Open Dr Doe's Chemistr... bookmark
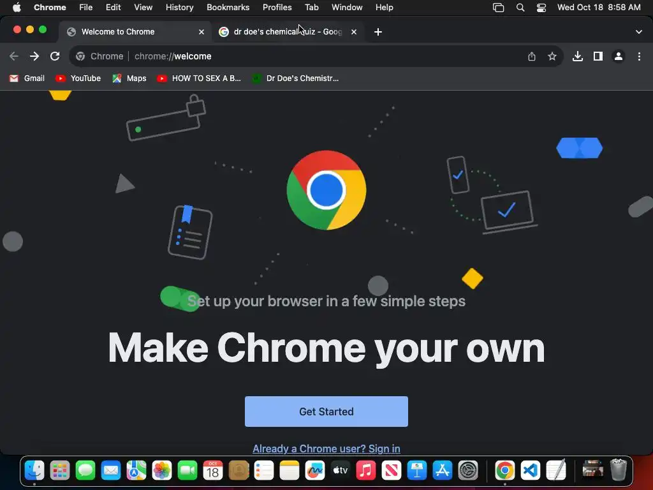 [x=296, y=78]
